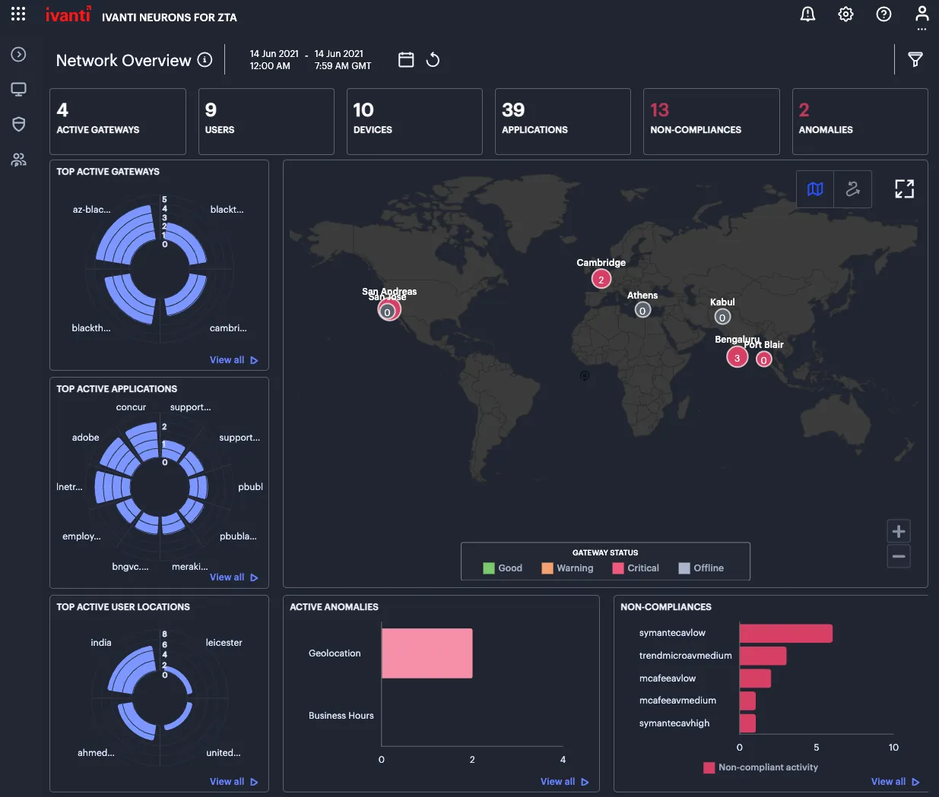
Task: Click the Port Blair gateway marker
Action: 763,360
